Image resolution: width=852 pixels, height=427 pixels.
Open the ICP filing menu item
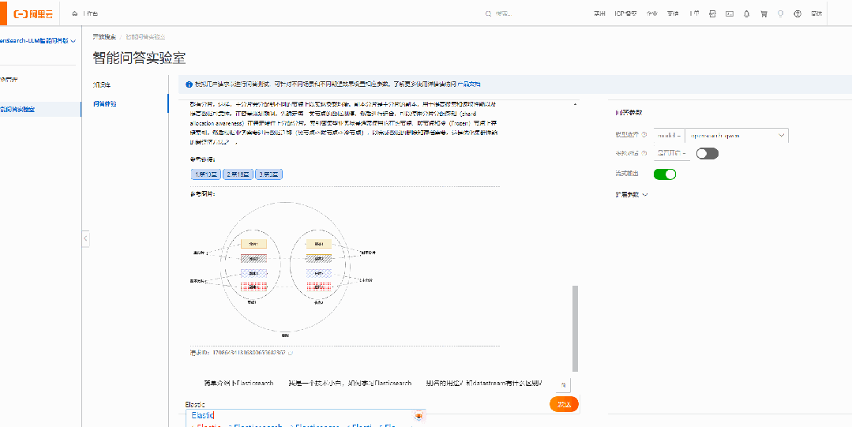coord(625,13)
